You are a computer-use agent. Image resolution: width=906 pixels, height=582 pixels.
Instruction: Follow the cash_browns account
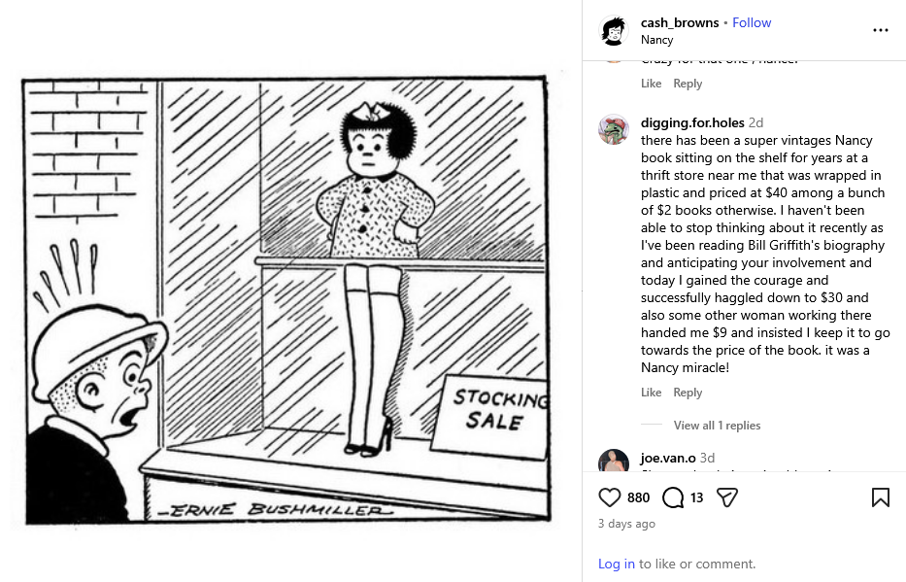tap(752, 22)
